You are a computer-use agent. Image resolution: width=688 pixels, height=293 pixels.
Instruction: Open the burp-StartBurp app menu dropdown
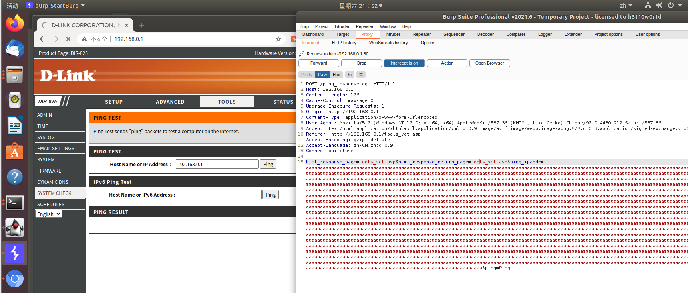[x=56, y=6]
